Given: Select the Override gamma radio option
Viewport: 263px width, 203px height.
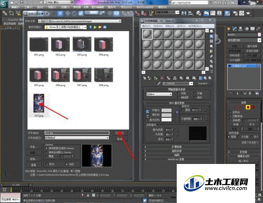Looking at the screenshot, I should click(46, 156).
